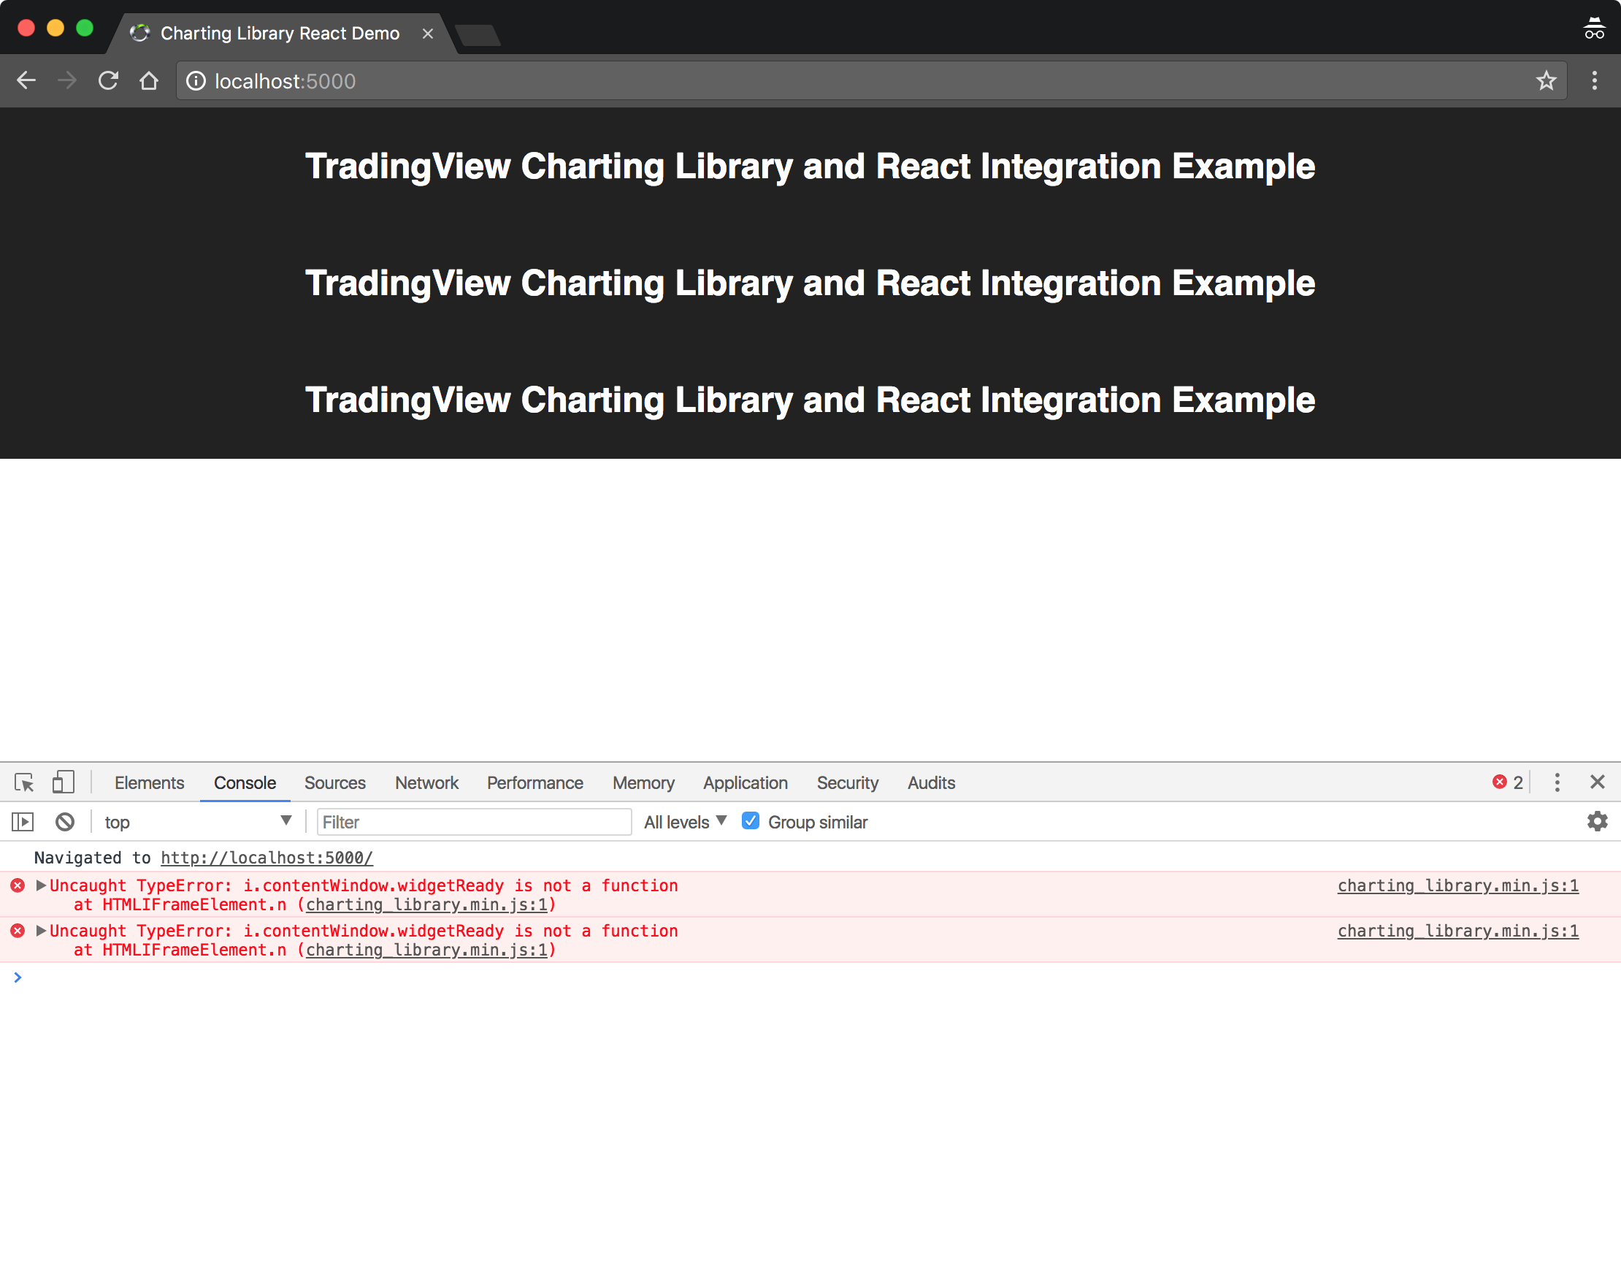Click the first error's red circle icon

click(x=18, y=885)
